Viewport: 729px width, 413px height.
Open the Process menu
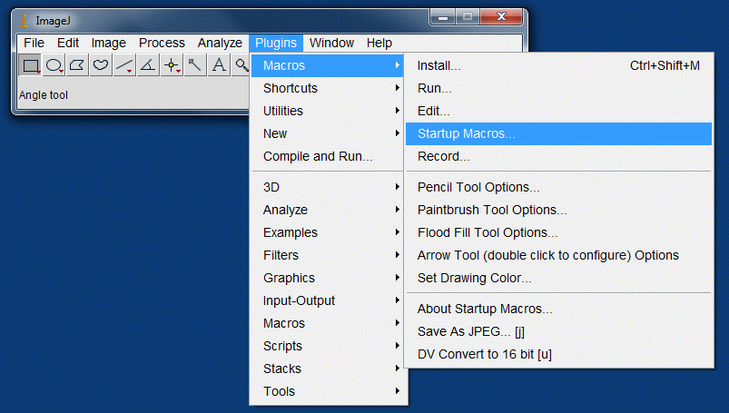click(162, 43)
